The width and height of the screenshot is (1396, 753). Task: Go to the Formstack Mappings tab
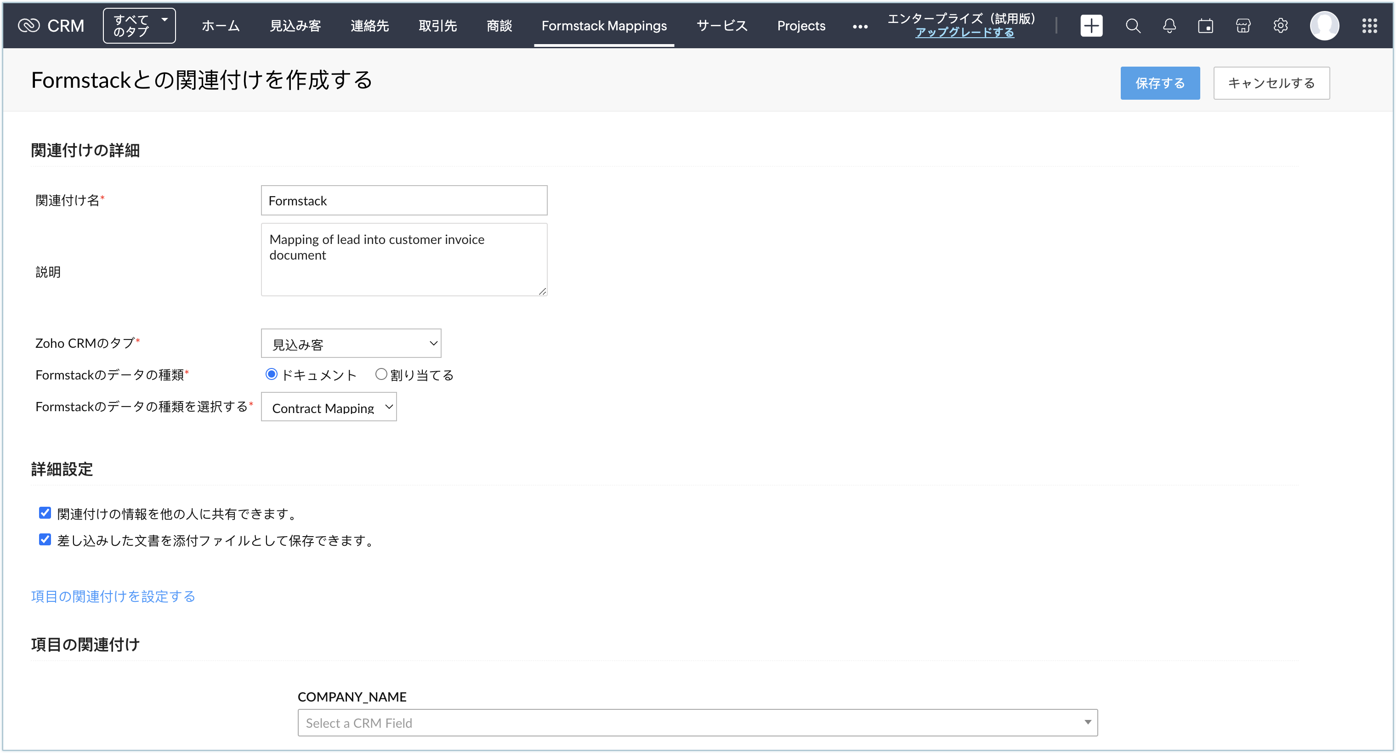(x=604, y=25)
